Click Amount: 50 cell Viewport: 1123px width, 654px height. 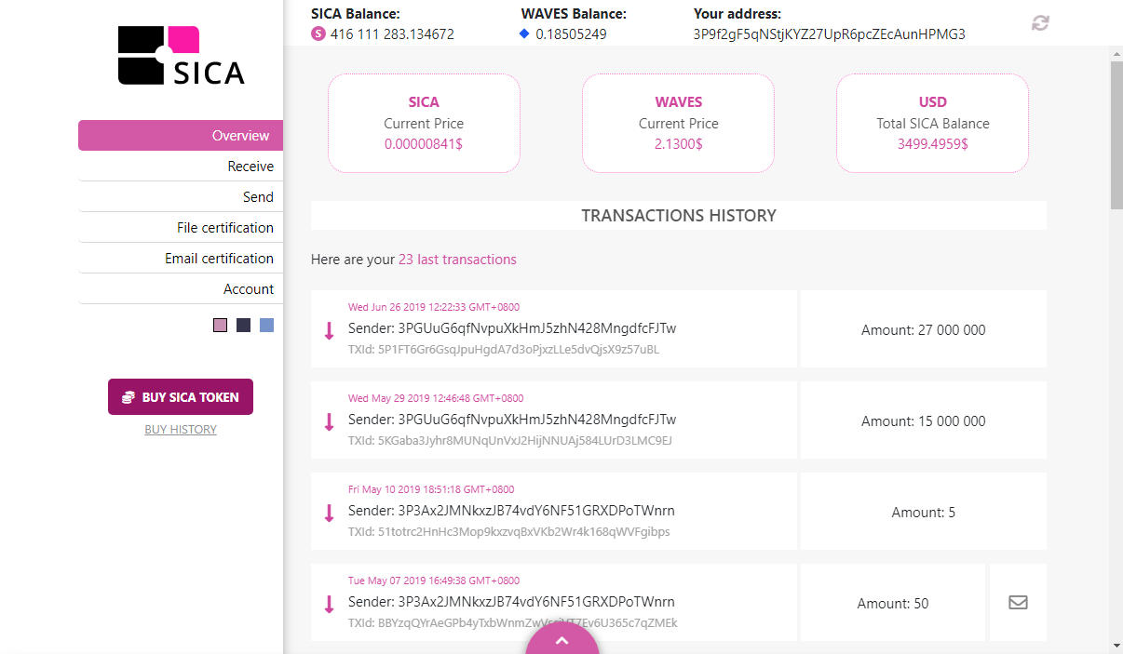pos(893,603)
